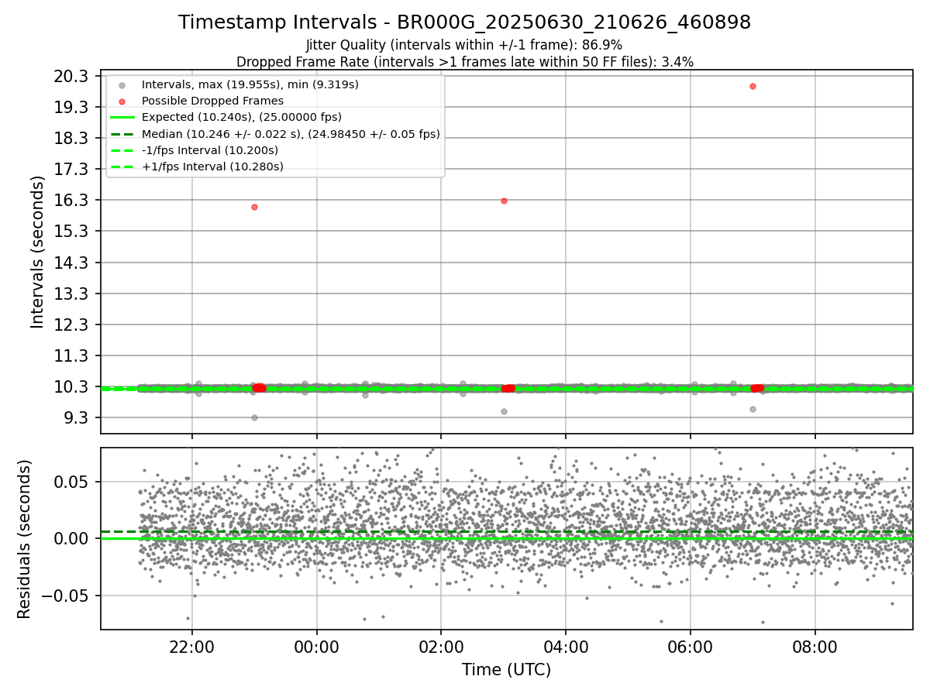Screen dimensions: 930x697
Task: Click the red dropped-frame point near 23:00 at 16.1s
Action: click(x=254, y=207)
